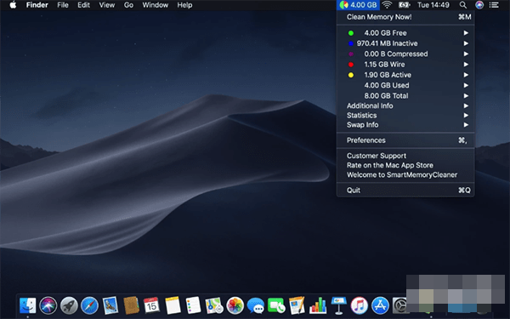Open the battery status menu
This screenshot has width=510, height=319.
pos(405,5)
